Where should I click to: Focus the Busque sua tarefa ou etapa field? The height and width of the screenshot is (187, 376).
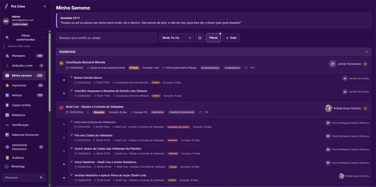click(106, 38)
